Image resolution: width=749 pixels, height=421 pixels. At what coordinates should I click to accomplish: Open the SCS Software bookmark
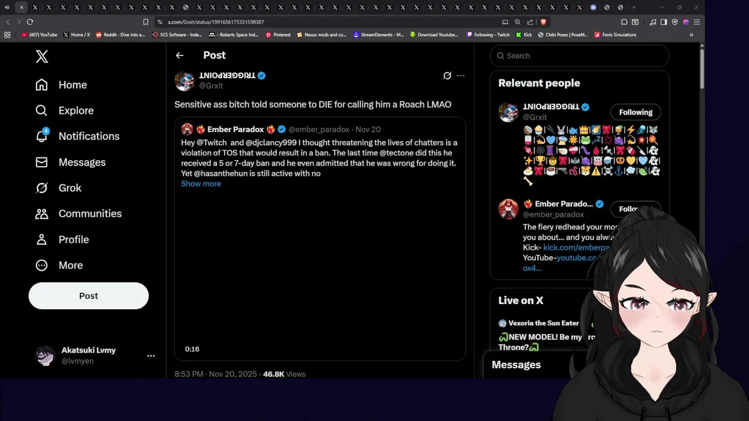click(x=177, y=34)
